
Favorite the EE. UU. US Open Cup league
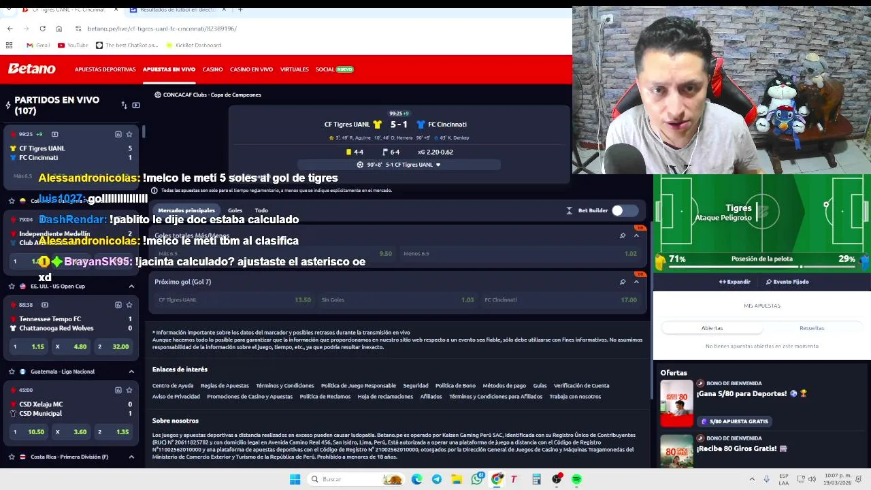click(x=12, y=286)
